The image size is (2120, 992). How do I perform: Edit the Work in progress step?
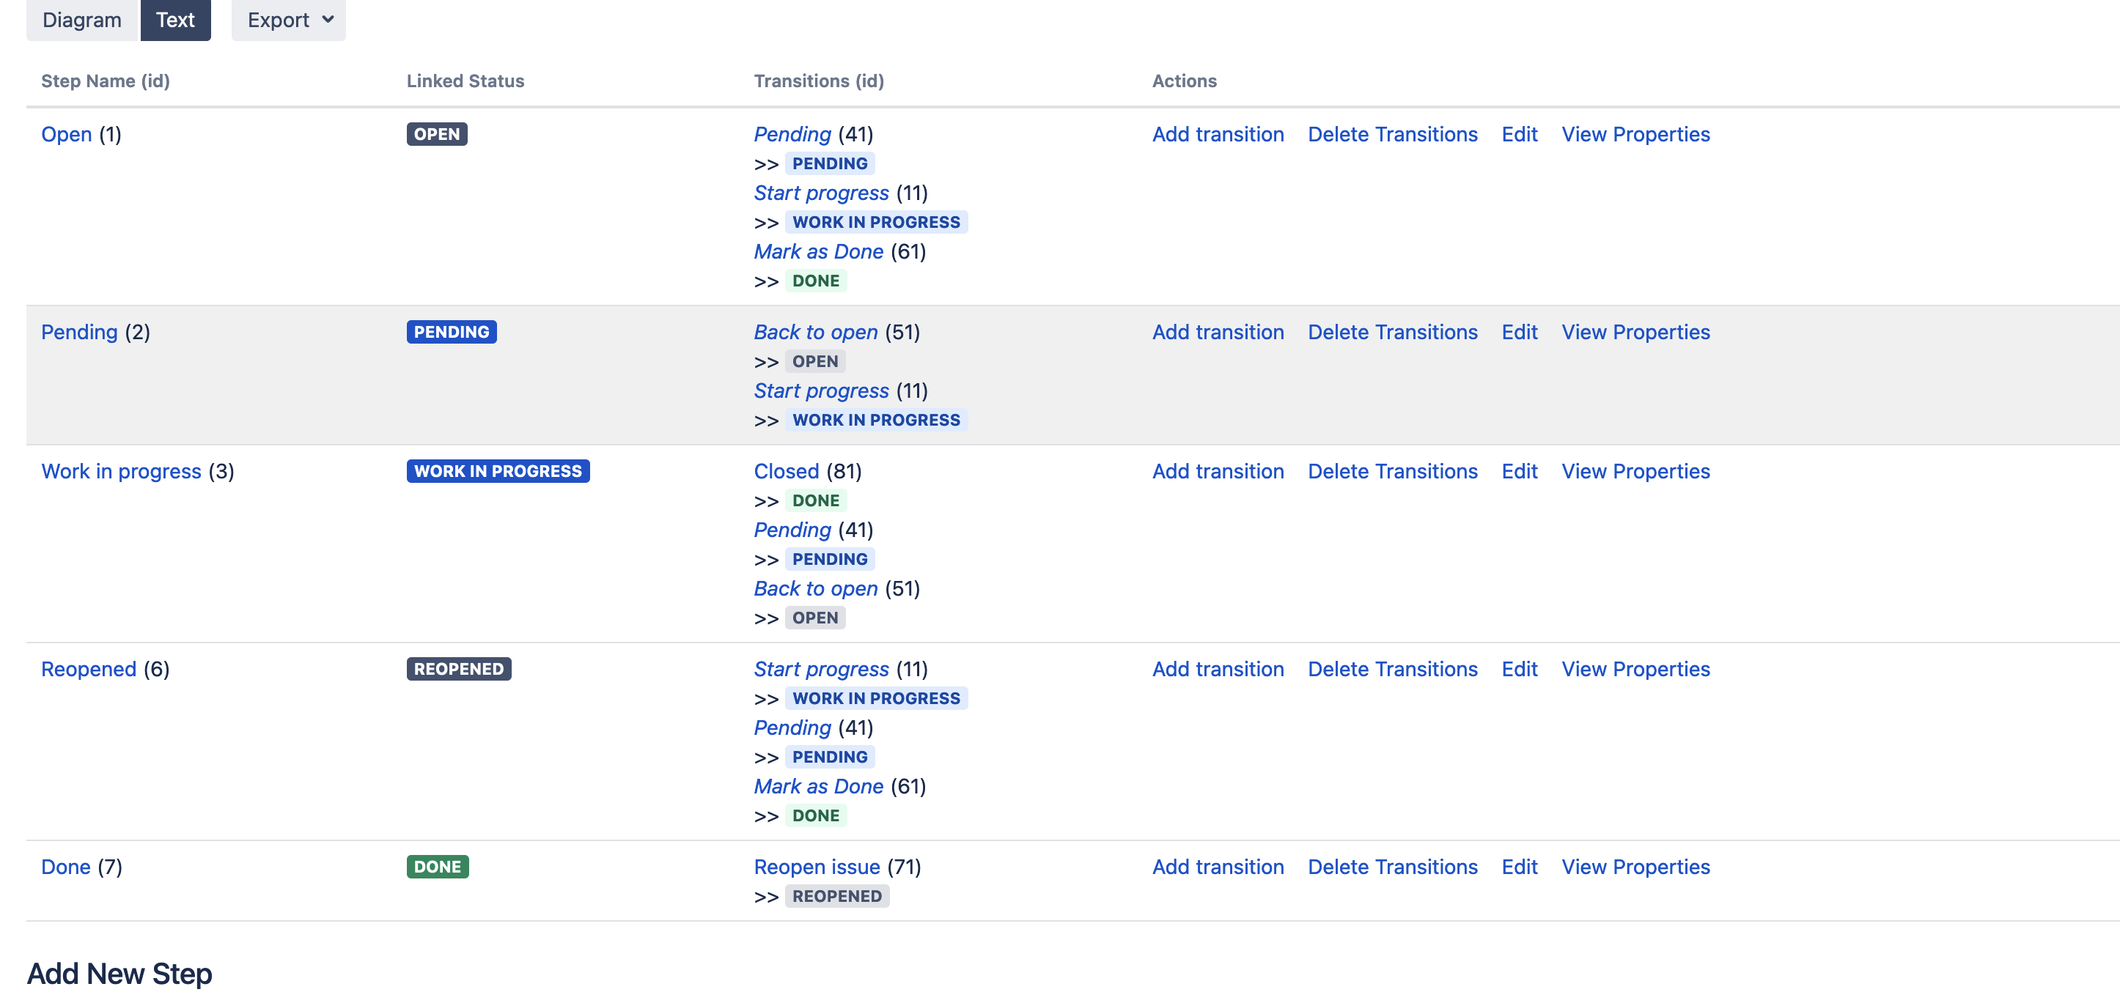(1519, 471)
